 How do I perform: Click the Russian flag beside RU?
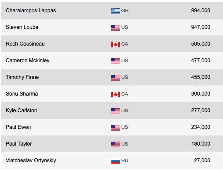[x=116, y=161]
